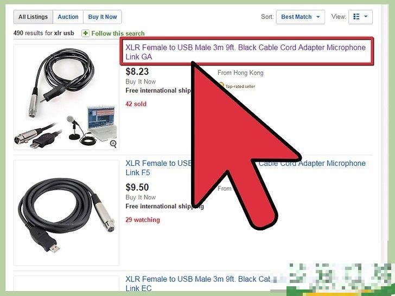The width and height of the screenshot is (395, 296).
Task: Open the XLR to USB Link F5 listing
Action: pos(246,168)
